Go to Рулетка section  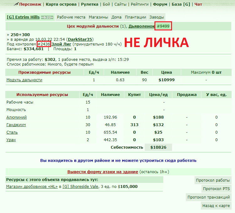tap(90, 4)
